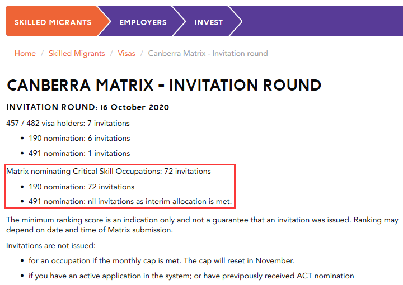Switch to the Employers navigation tab
Screen dimensions: 403x285
coord(143,22)
